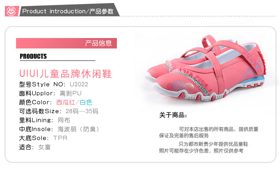Click the photo color difference disclaimer text

pyautogui.click(x=201, y=151)
